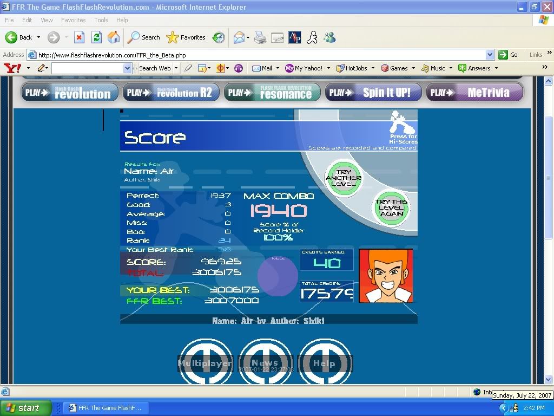
Task: Click the Print icon in toolbar
Action: click(260, 37)
